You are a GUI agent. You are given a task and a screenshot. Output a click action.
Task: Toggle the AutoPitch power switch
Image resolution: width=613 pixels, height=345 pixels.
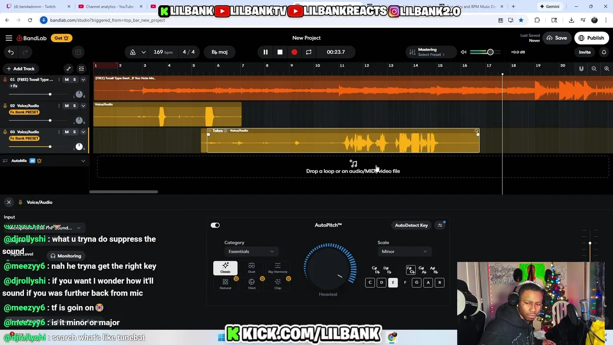tap(215, 225)
